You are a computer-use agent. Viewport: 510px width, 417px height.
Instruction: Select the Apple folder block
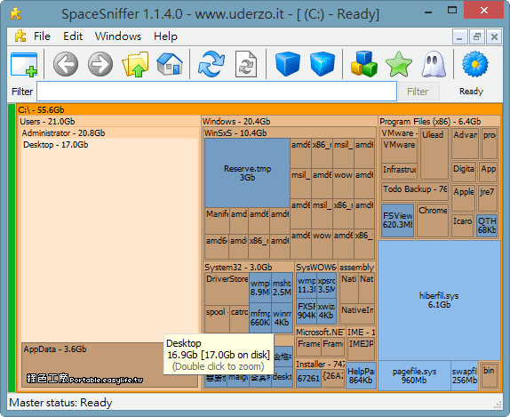(x=463, y=198)
